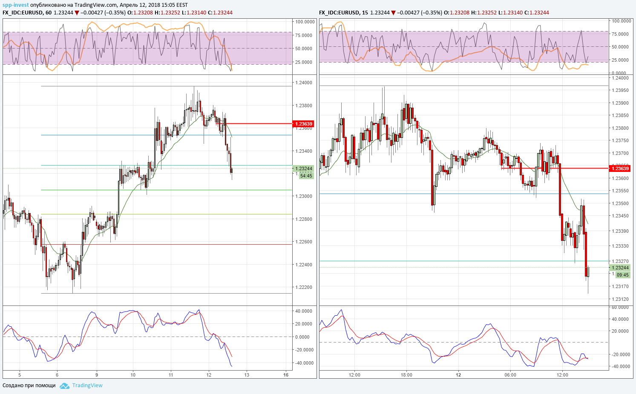Click date 11 on the left time axis
Screen dimensions: 636x394
click(x=171, y=375)
